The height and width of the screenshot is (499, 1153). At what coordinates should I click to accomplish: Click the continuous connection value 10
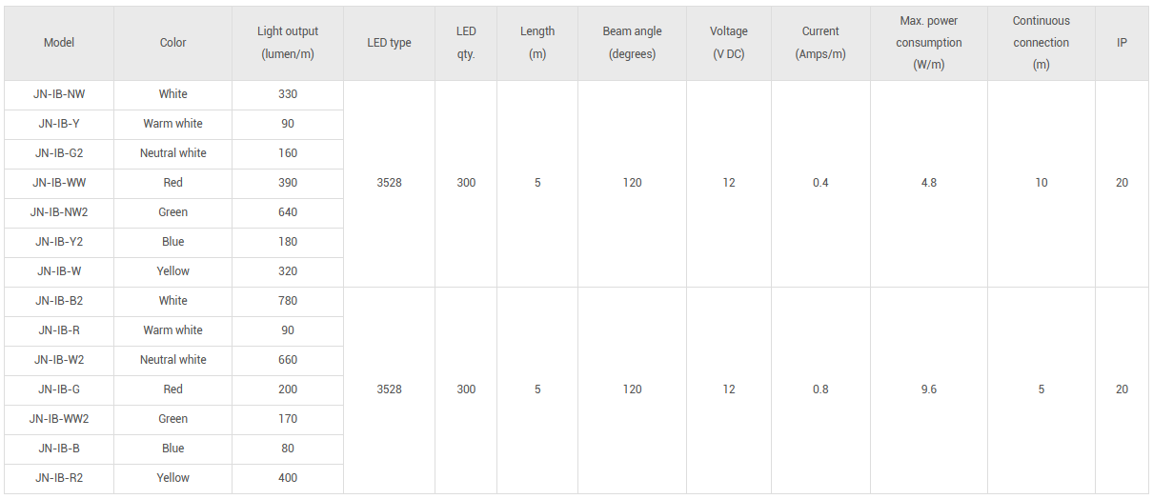click(x=1041, y=183)
